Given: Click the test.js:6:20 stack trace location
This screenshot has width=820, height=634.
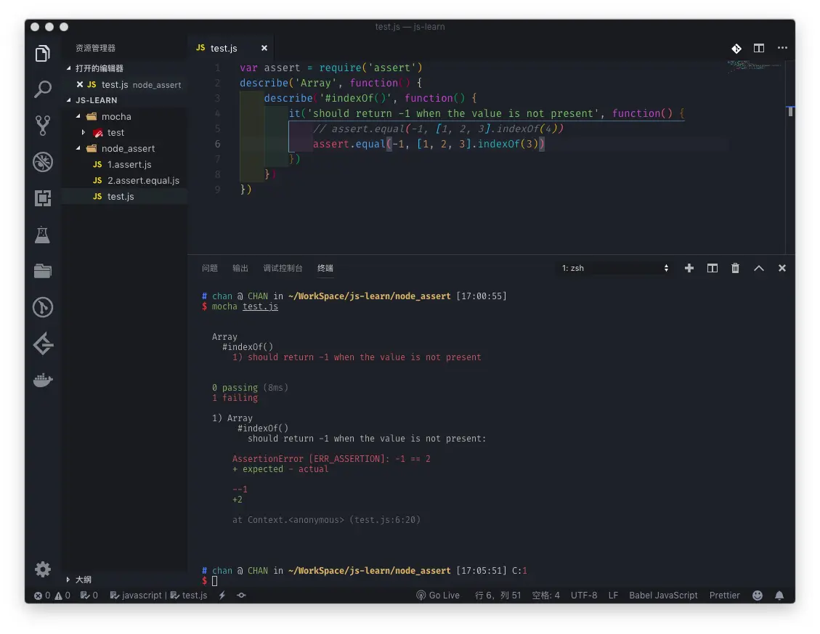Looking at the screenshot, I should (384, 519).
